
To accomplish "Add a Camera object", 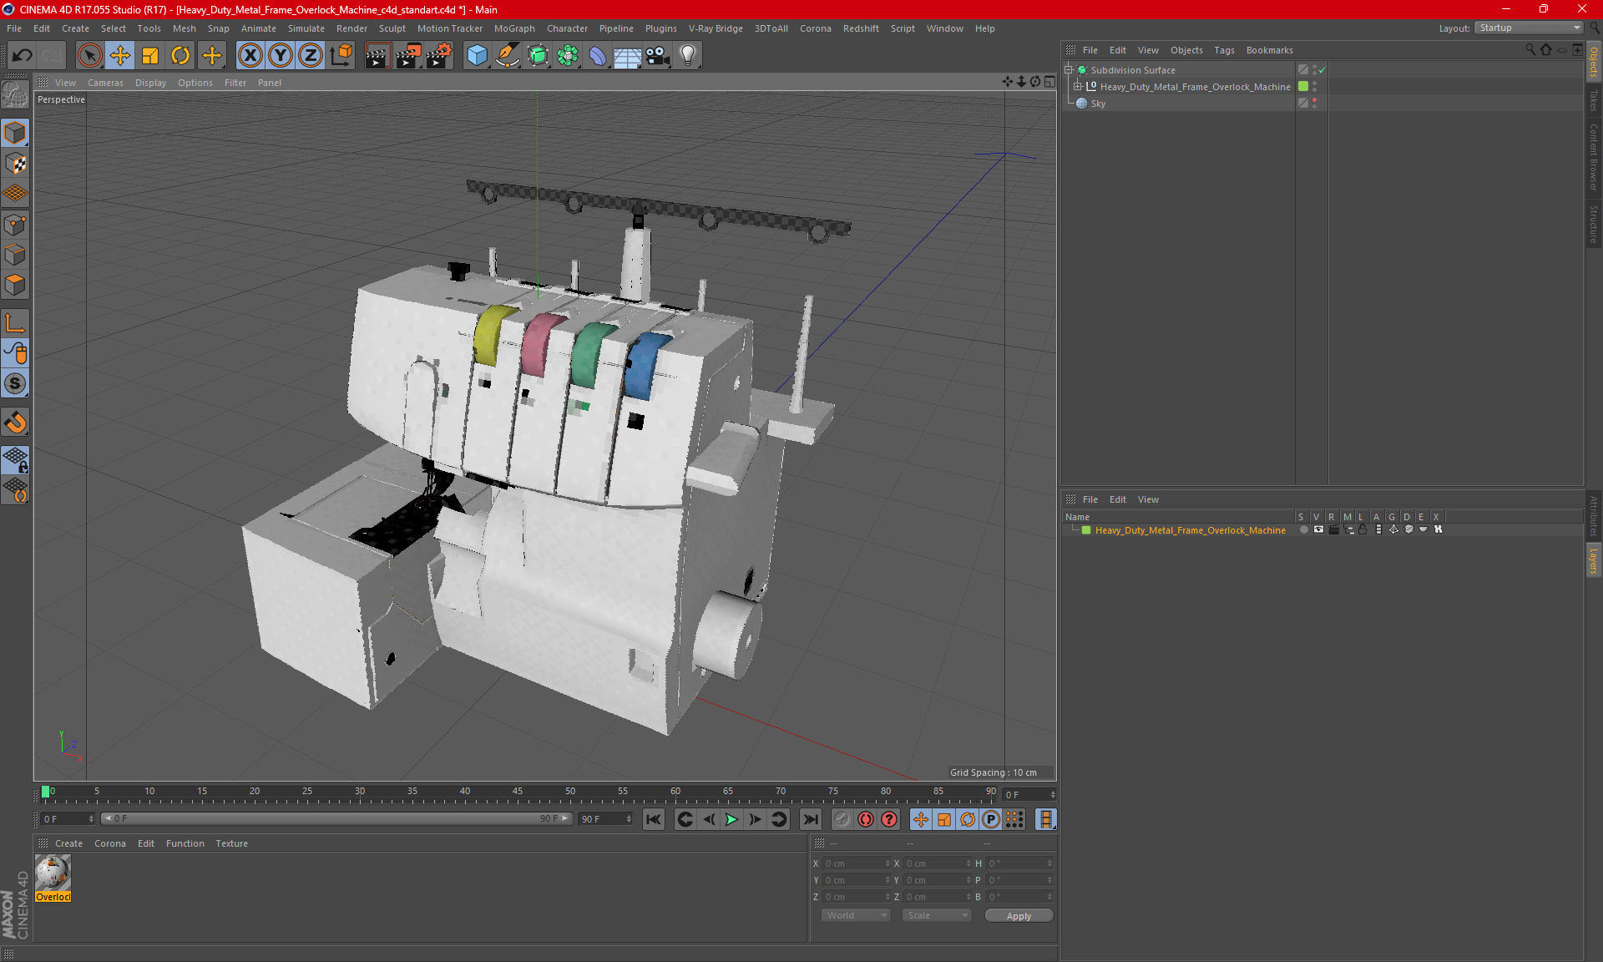I will click(658, 56).
